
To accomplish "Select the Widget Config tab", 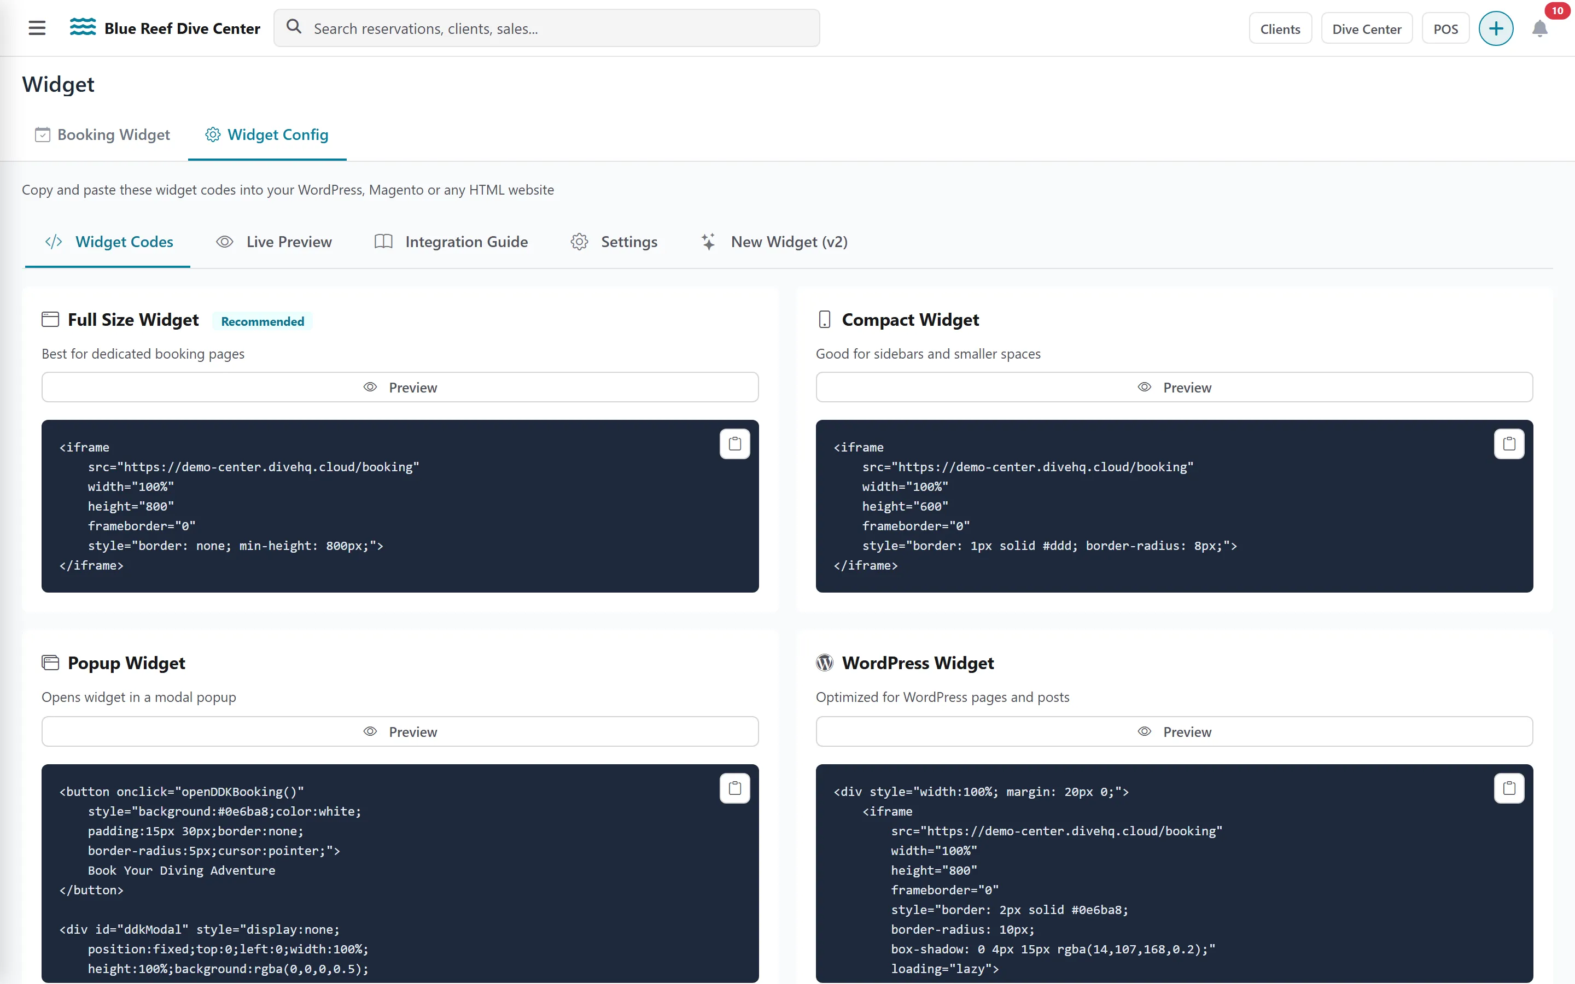I will pyautogui.click(x=267, y=134).
